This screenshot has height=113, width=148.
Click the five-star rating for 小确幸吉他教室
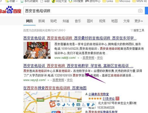tap(95, 99)
